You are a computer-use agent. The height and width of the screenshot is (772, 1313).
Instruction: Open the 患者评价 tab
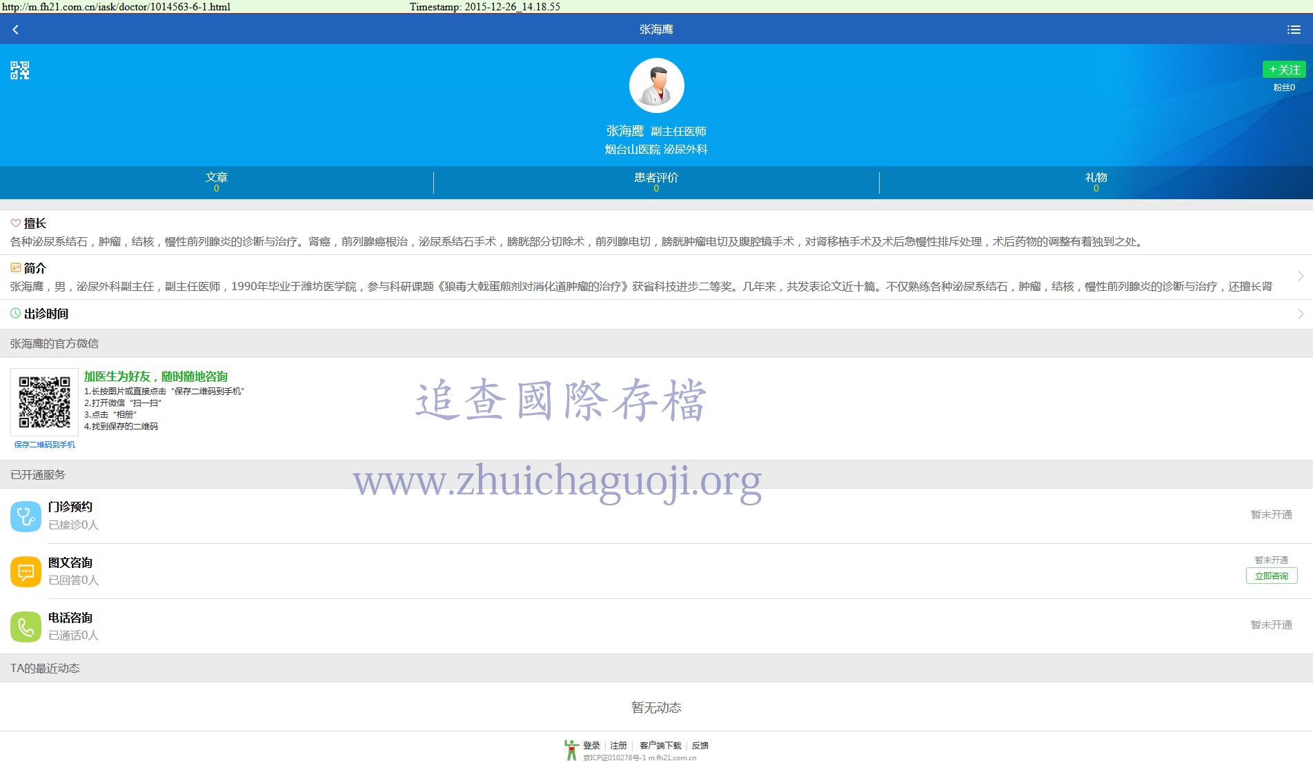tap(656, 182)
